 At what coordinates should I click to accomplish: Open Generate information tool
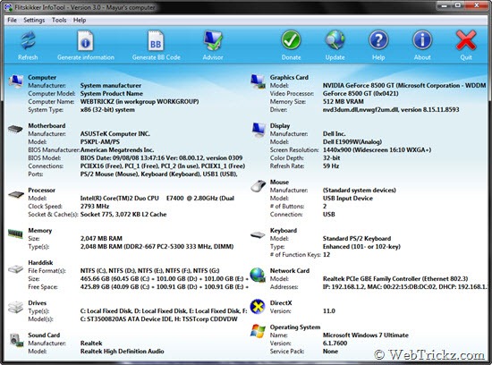pyautogui.click(x=85, y=40)
